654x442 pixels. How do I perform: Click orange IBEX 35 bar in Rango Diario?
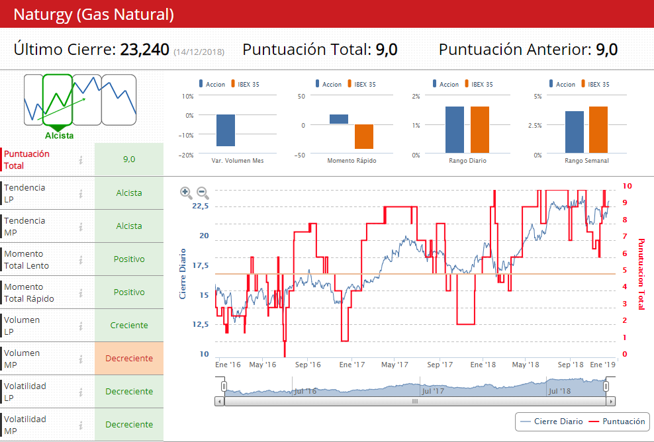tap(480, 130)
